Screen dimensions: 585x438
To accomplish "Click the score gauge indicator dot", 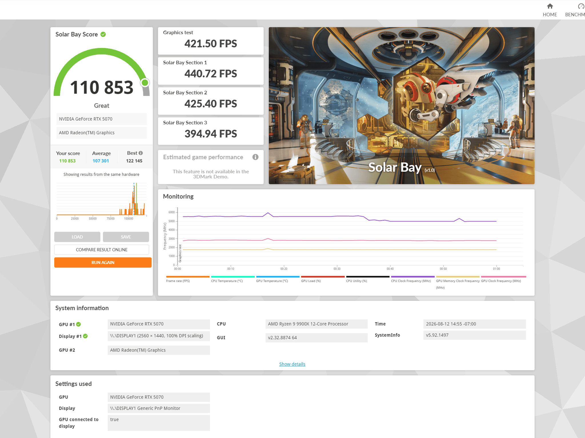I will tap(145, 83).
